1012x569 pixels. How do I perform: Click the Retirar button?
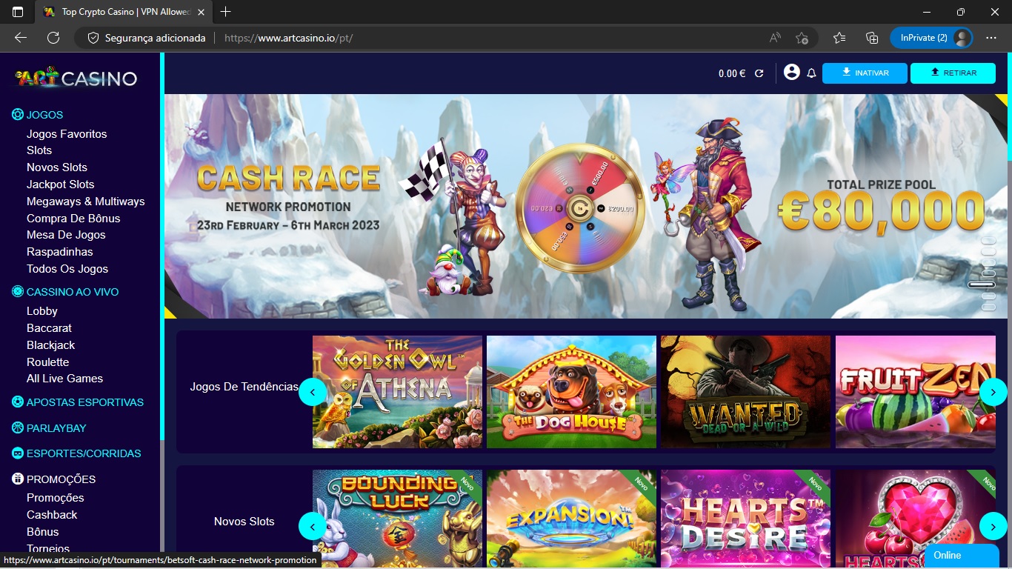pos(953,73)
